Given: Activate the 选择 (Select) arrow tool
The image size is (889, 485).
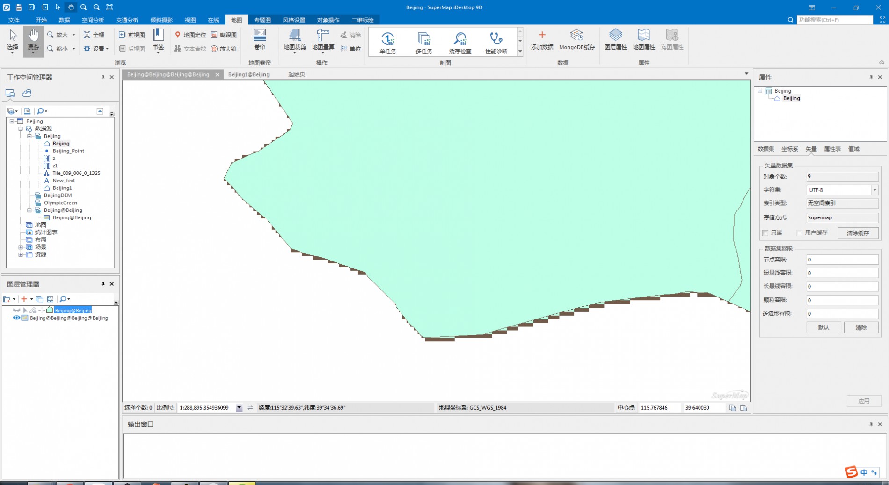Looking at the screenshot, I should click(x=13, y=40).
